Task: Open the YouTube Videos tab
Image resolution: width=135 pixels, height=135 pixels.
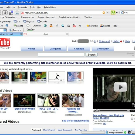Action: pos(32,49)
